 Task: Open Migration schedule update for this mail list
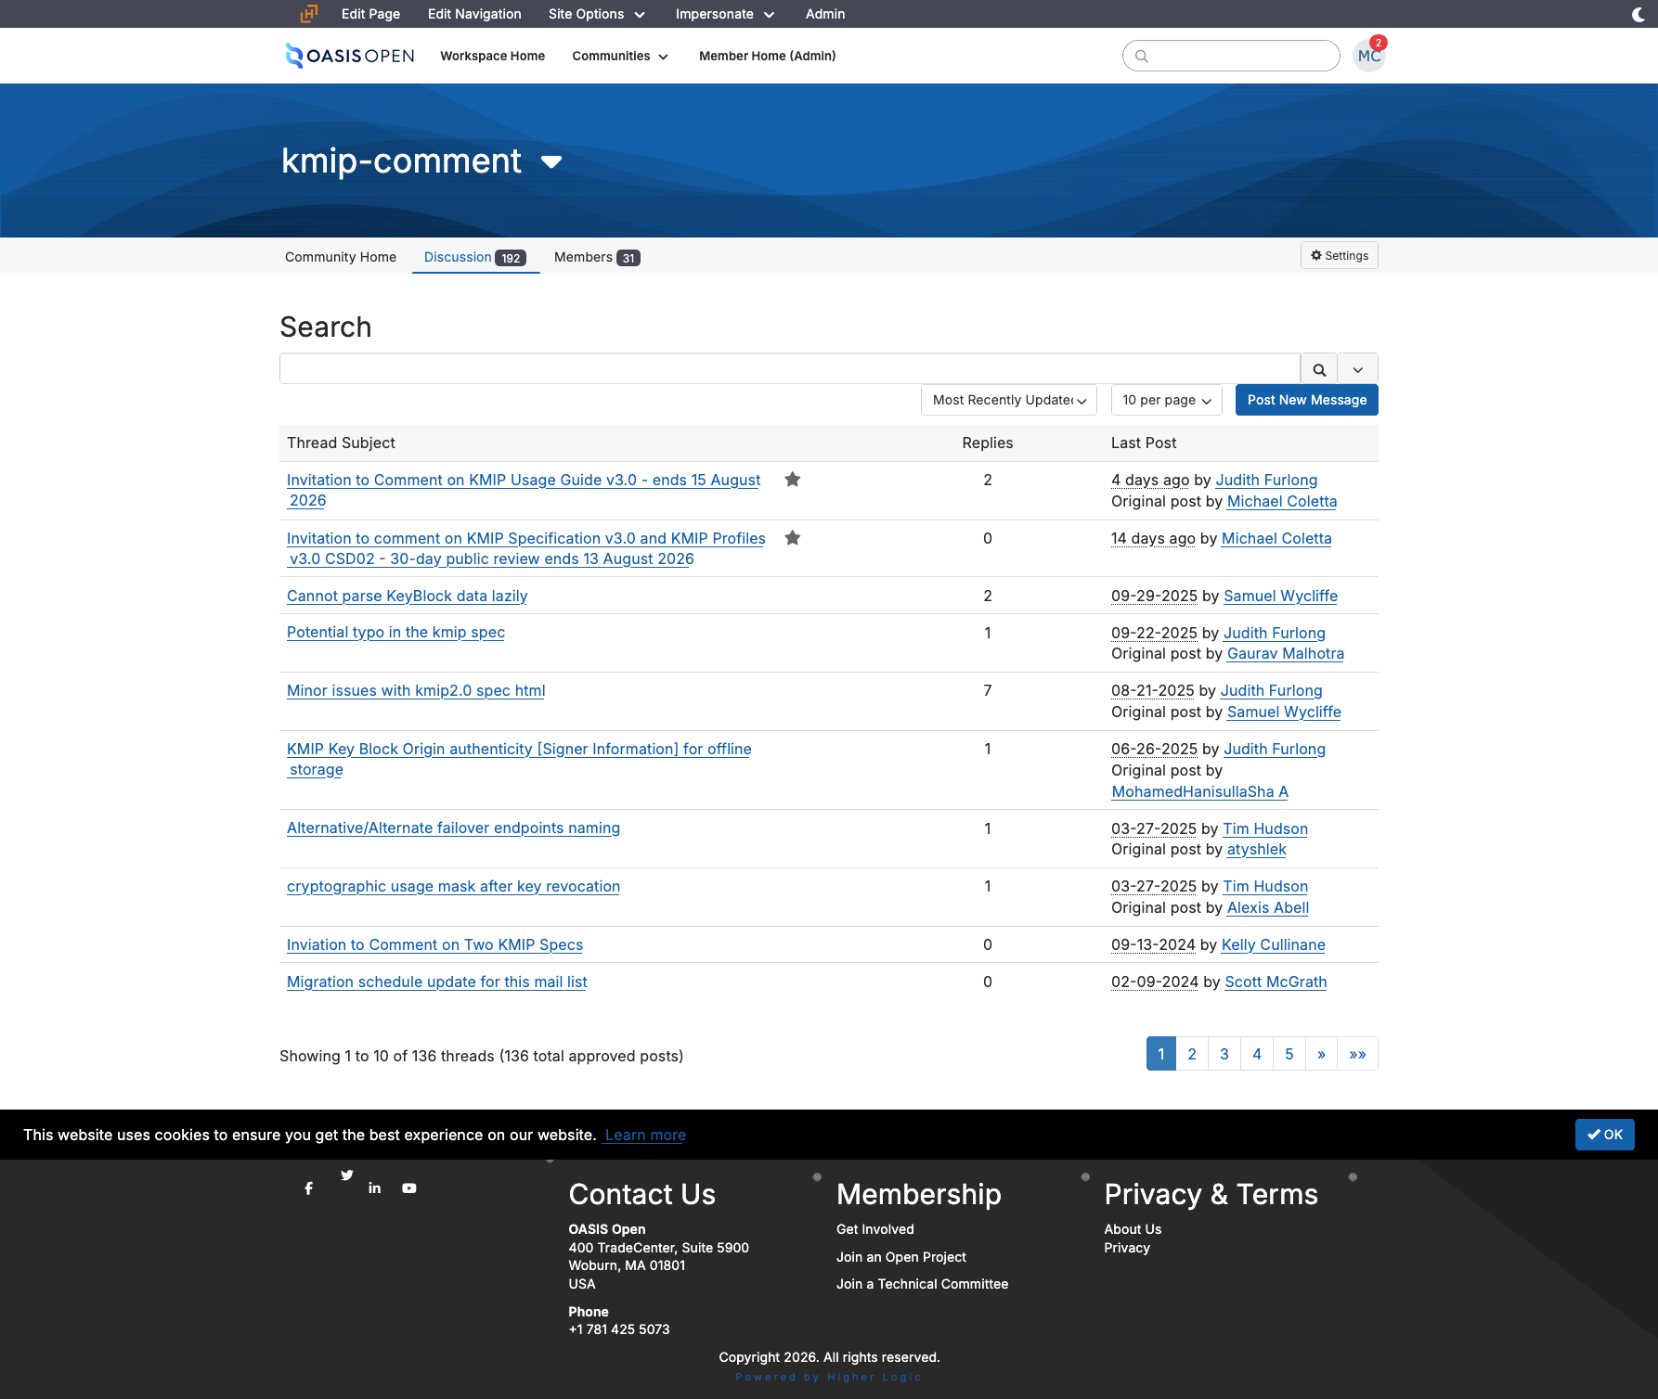(436, 982)
